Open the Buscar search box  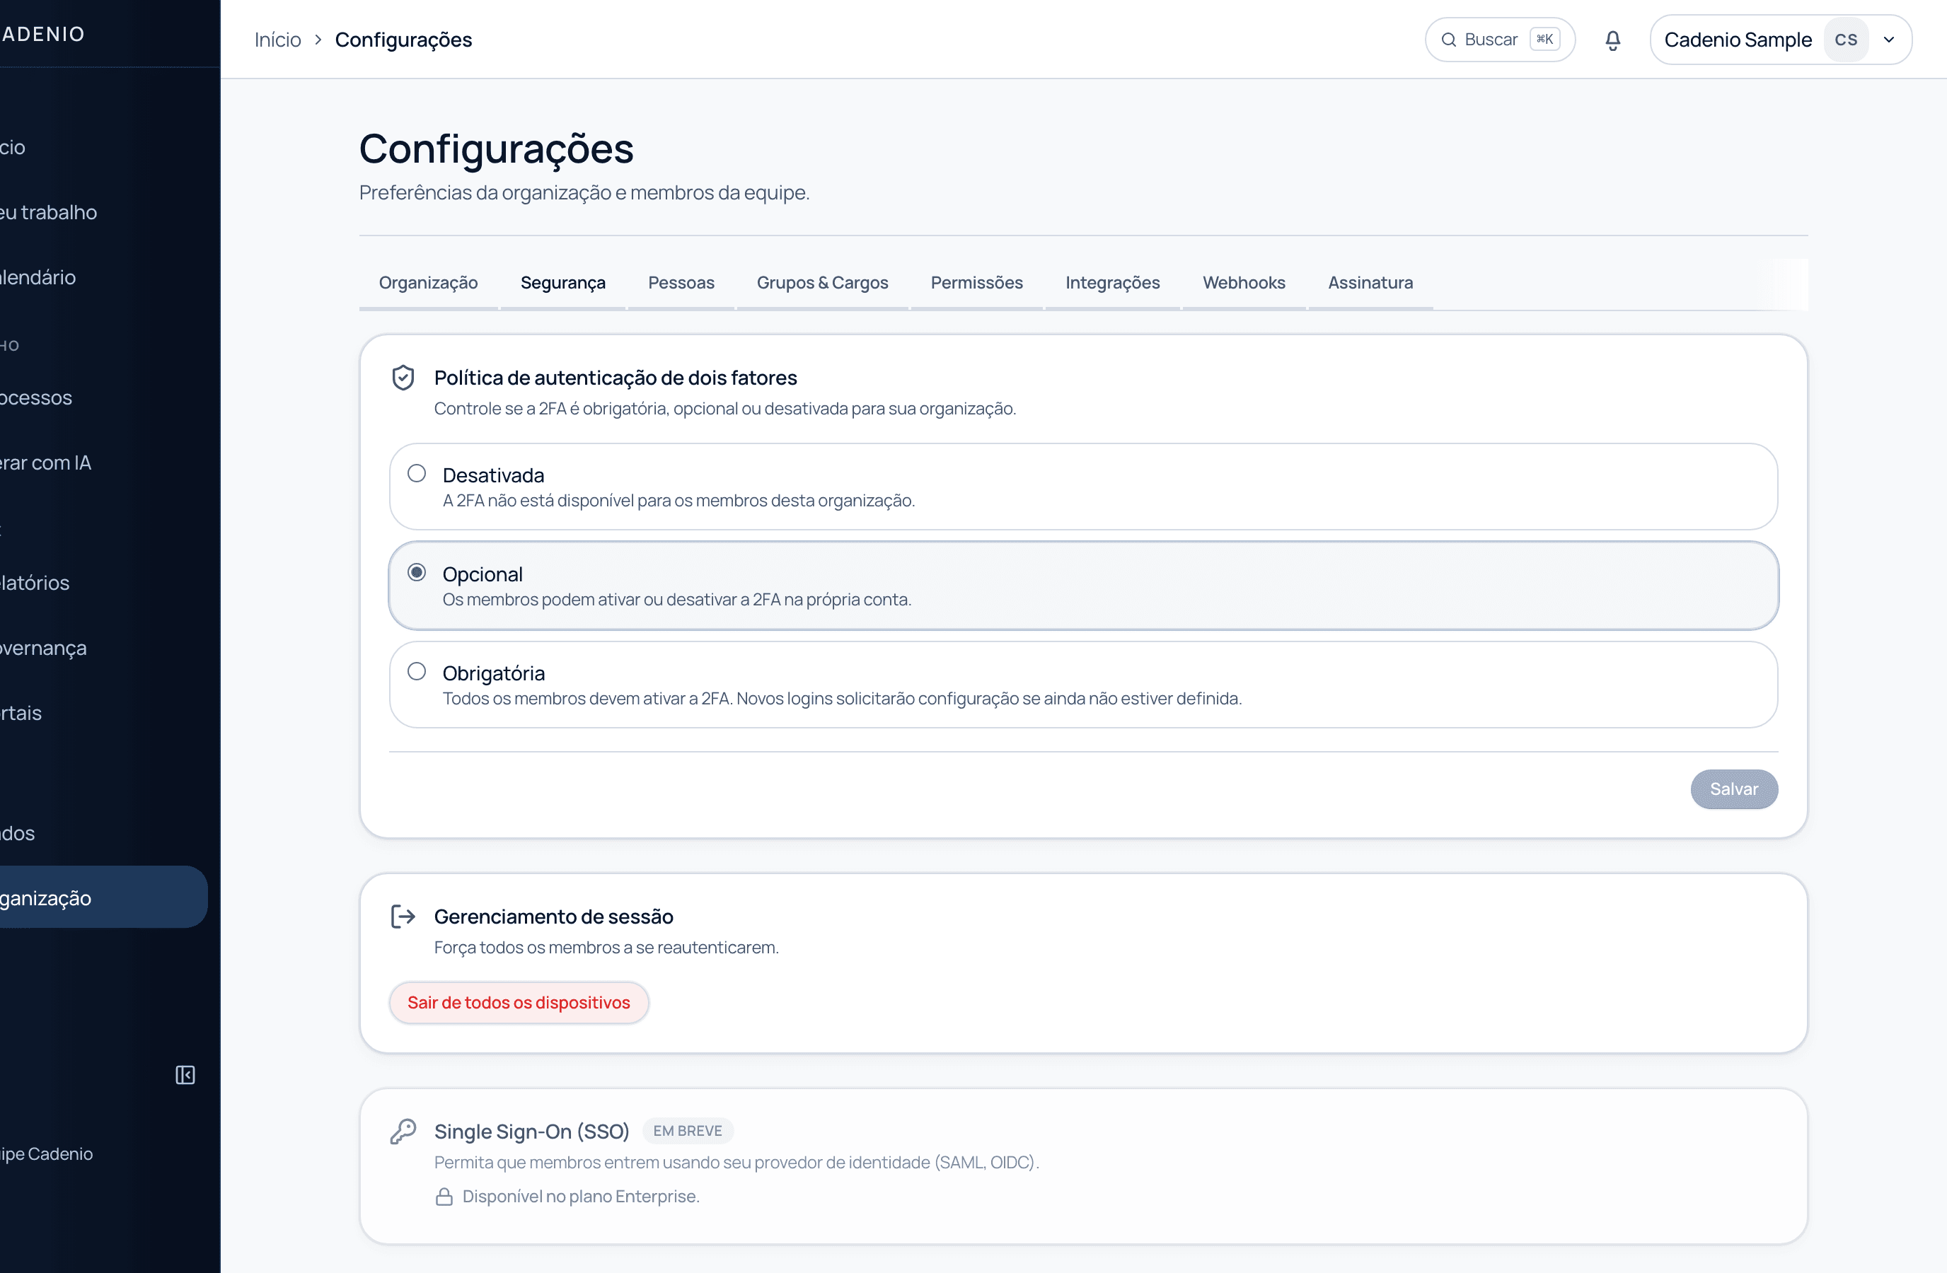coord(1500,39)
